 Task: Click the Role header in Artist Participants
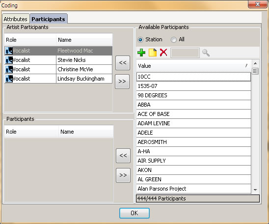click(x=30, y=40)
